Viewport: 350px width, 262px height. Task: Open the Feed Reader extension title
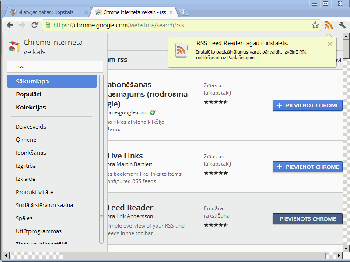[x=130, y=208]
